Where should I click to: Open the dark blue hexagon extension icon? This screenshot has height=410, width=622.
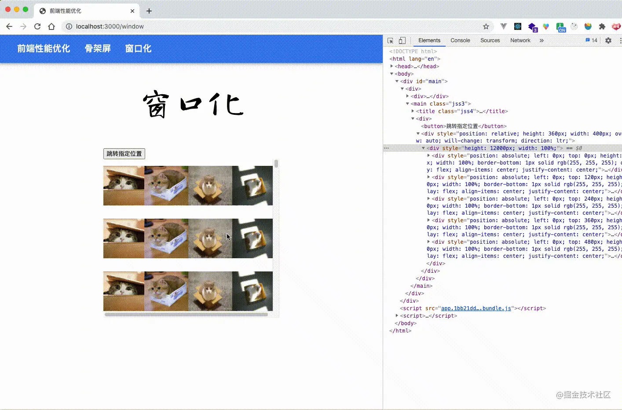(532, 27)
